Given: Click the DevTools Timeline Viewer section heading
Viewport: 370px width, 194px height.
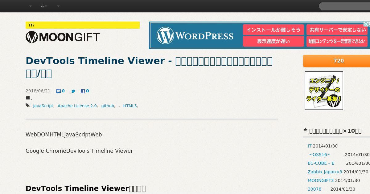Looking at the screenshot, I should tap(85, 188).
